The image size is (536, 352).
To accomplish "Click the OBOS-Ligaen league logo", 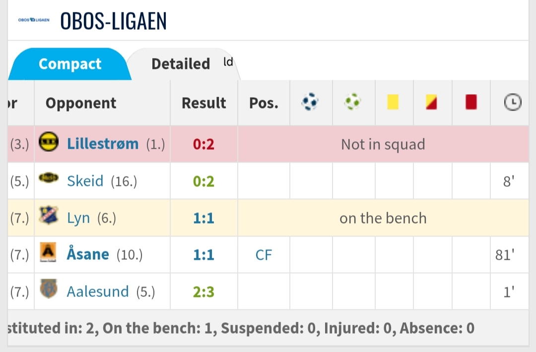I will coord(34,20).
